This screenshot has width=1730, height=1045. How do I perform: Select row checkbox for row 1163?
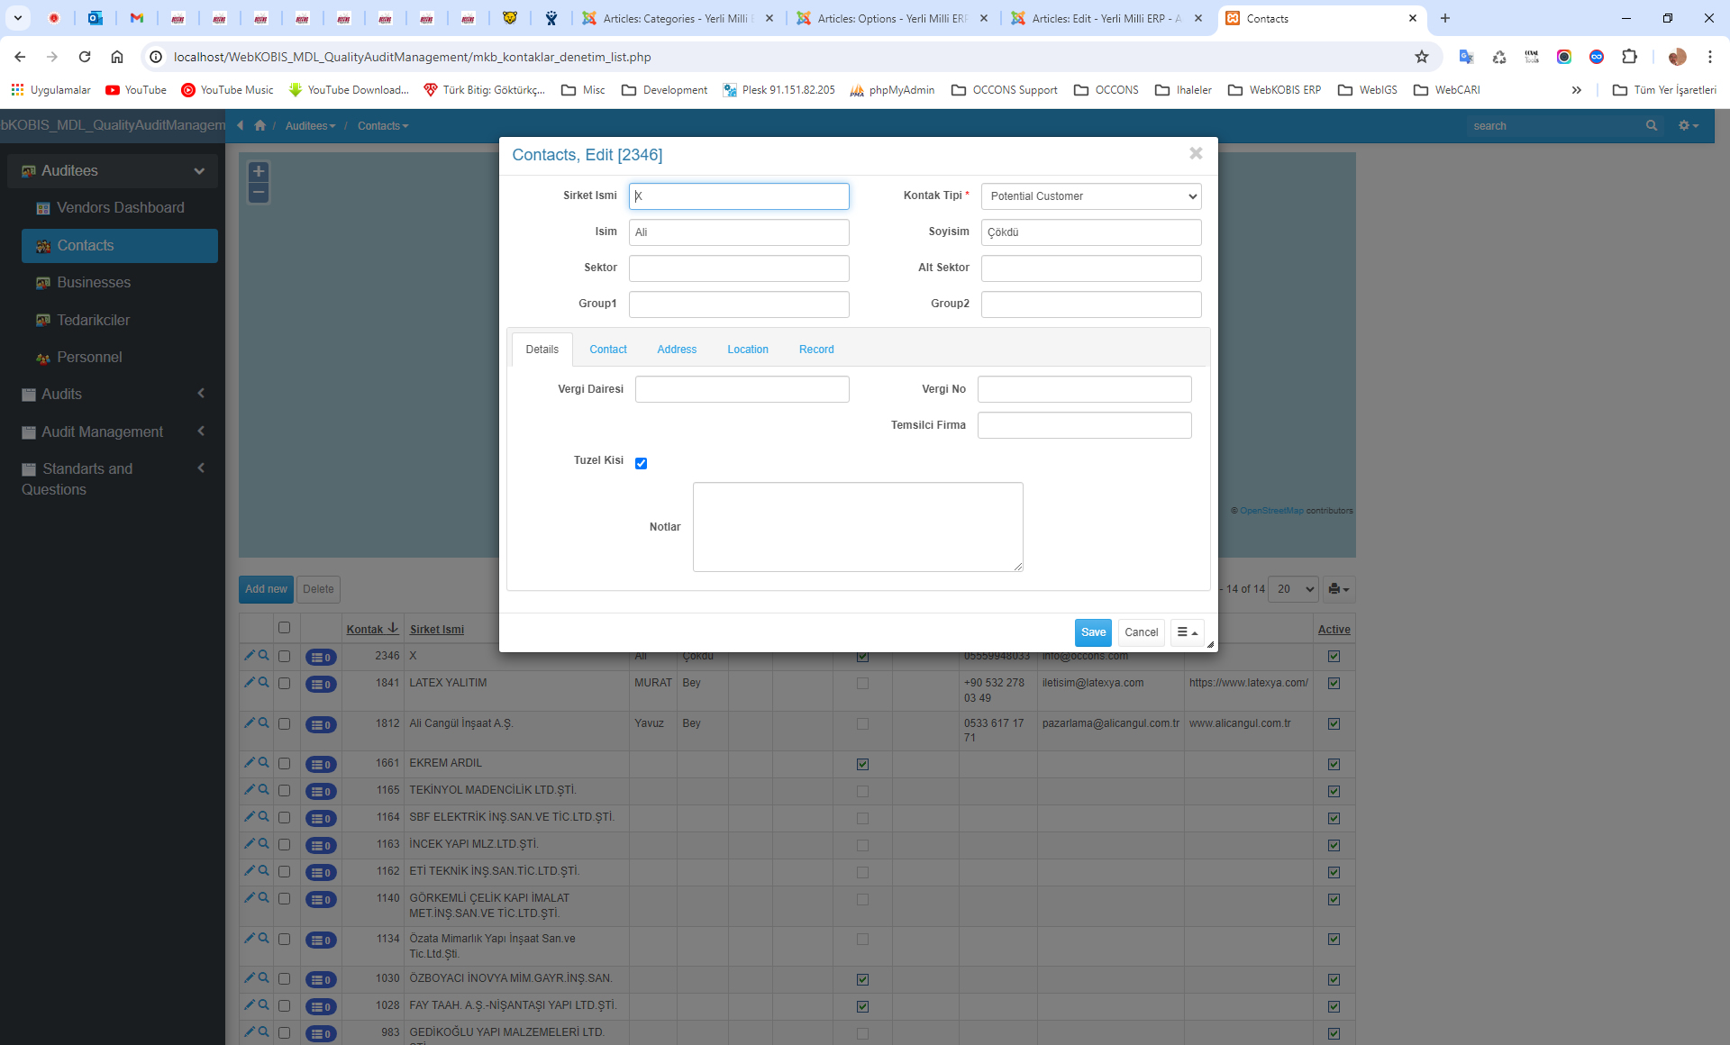[284, 845]
